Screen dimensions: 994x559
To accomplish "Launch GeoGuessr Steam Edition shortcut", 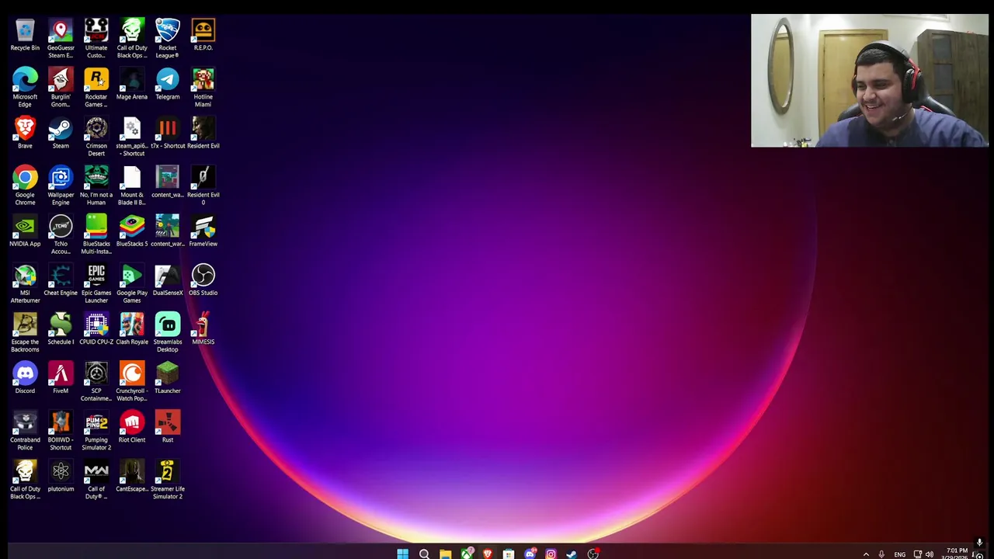I will (x=61, y=40).
